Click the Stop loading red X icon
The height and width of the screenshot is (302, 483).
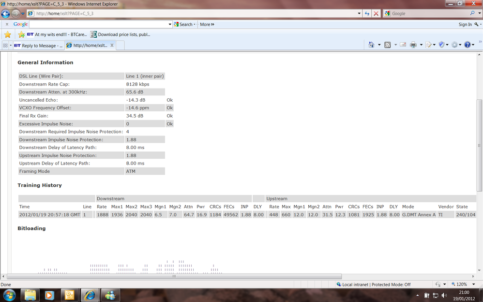(x=376, y=14)
